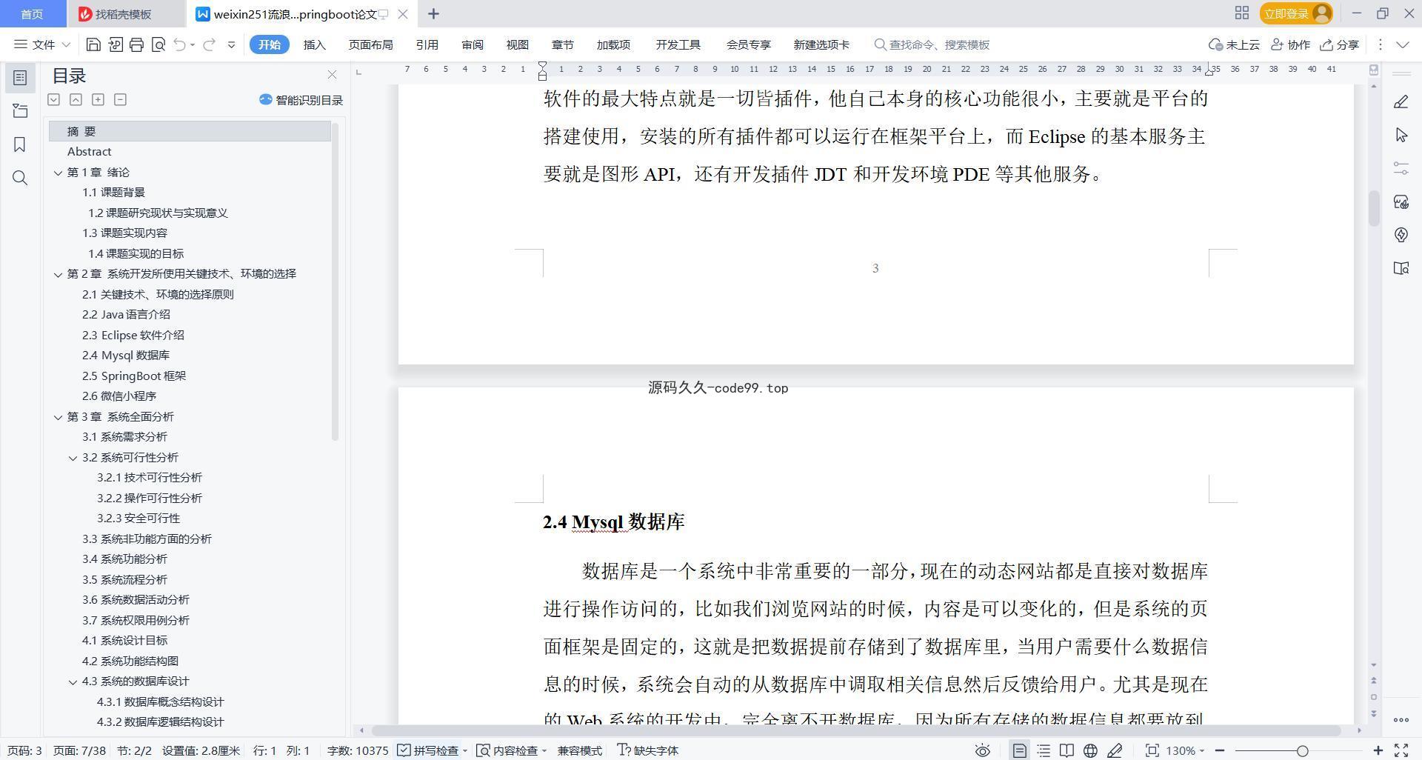Image resolution: width=1422 pixels, height=760 pixels.
Task: Click 缺失字体 in status bar
Action: (x=648, y=750)
